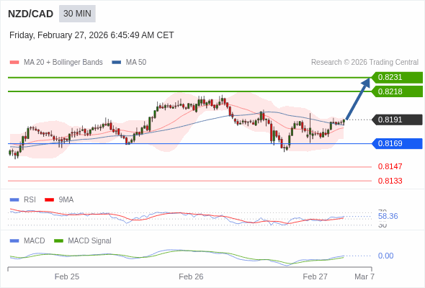Click the Research © 2026 Trading Central text

point(364,63)
